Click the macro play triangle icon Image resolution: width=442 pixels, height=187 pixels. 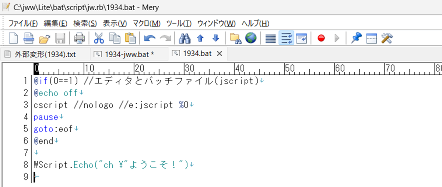tap(336, 38)
